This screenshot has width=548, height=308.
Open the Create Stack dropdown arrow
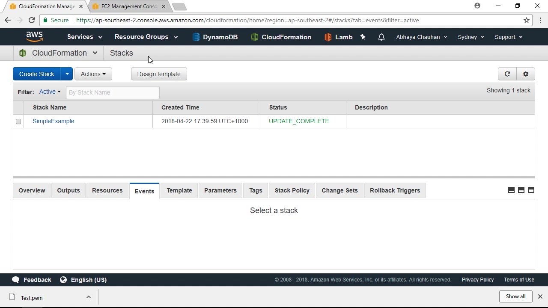[x=67, y=74]
